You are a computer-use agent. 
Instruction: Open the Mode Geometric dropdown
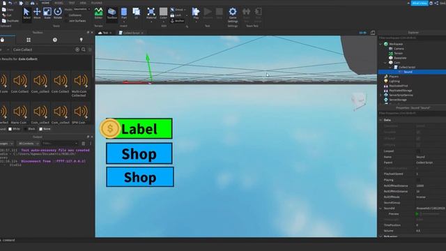(82, 9)
